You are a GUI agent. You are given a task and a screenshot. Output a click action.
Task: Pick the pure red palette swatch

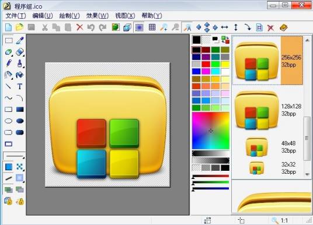pyautogui.click(x=206, y=64)
